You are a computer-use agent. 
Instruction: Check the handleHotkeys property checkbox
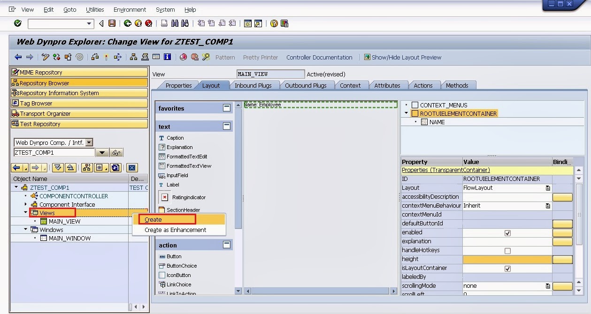(x=507, y=251)
